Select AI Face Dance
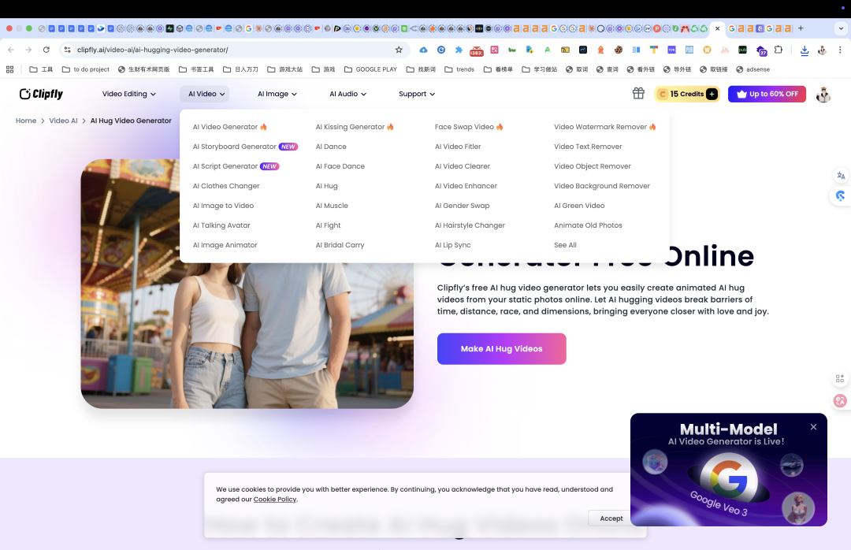Image resolution: width=851 pixels, height=550 pixels. tap(340, 166)
